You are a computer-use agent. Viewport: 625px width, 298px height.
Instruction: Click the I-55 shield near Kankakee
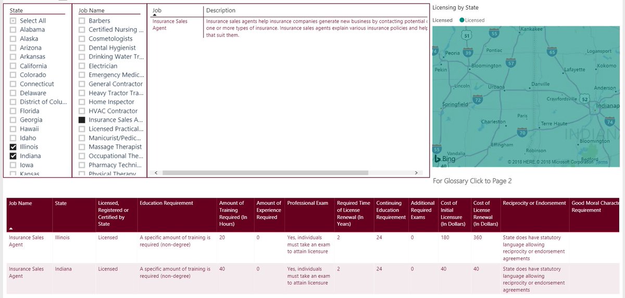point(494,33)
